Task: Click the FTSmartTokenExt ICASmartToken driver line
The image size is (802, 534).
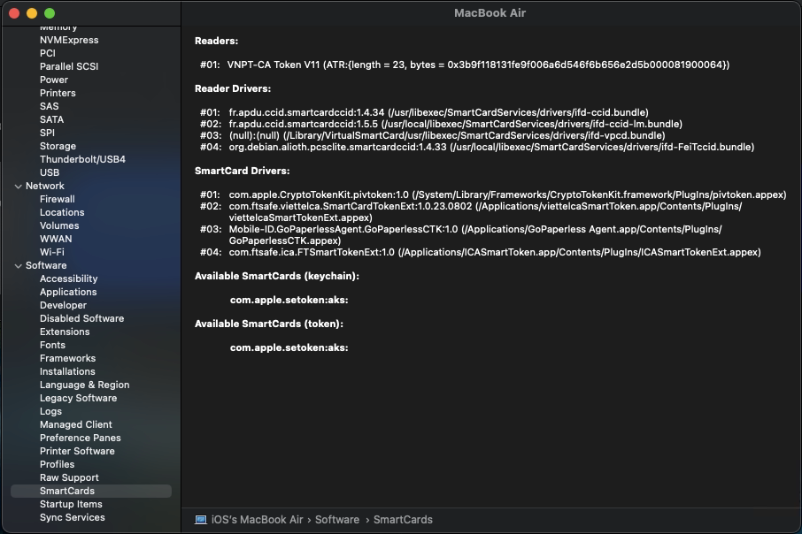Action: 481,253
